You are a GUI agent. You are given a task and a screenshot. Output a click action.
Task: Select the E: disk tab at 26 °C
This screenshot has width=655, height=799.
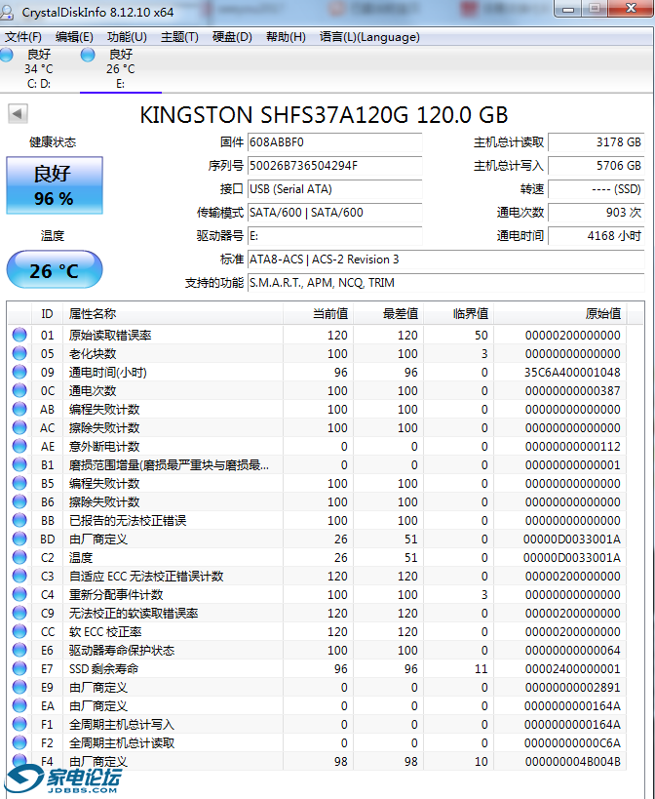[x=121, y=69]
